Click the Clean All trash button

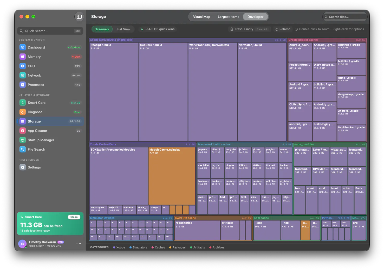262,29
